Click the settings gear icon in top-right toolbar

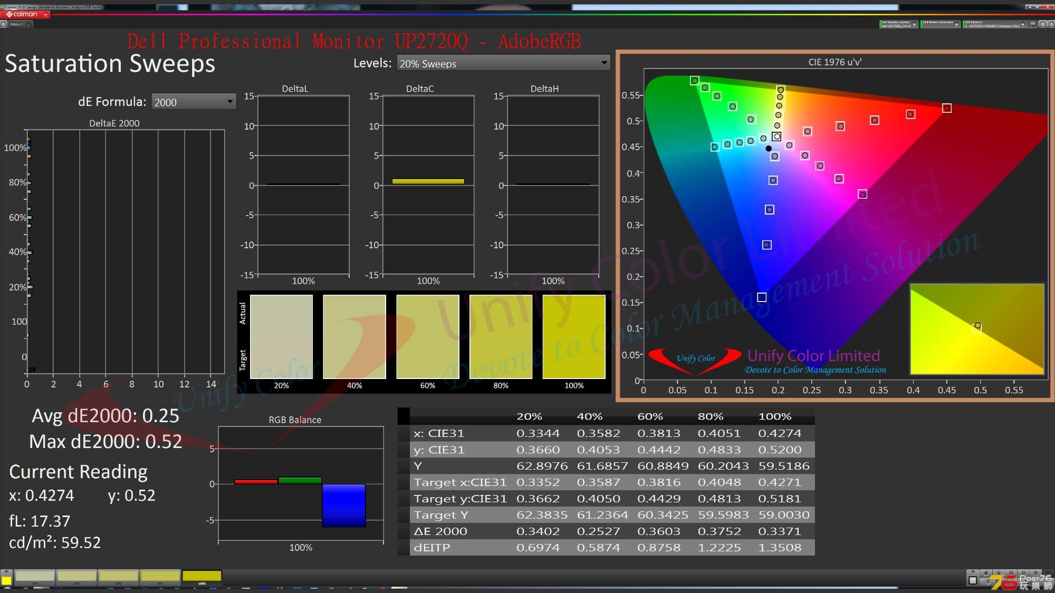1042,24
